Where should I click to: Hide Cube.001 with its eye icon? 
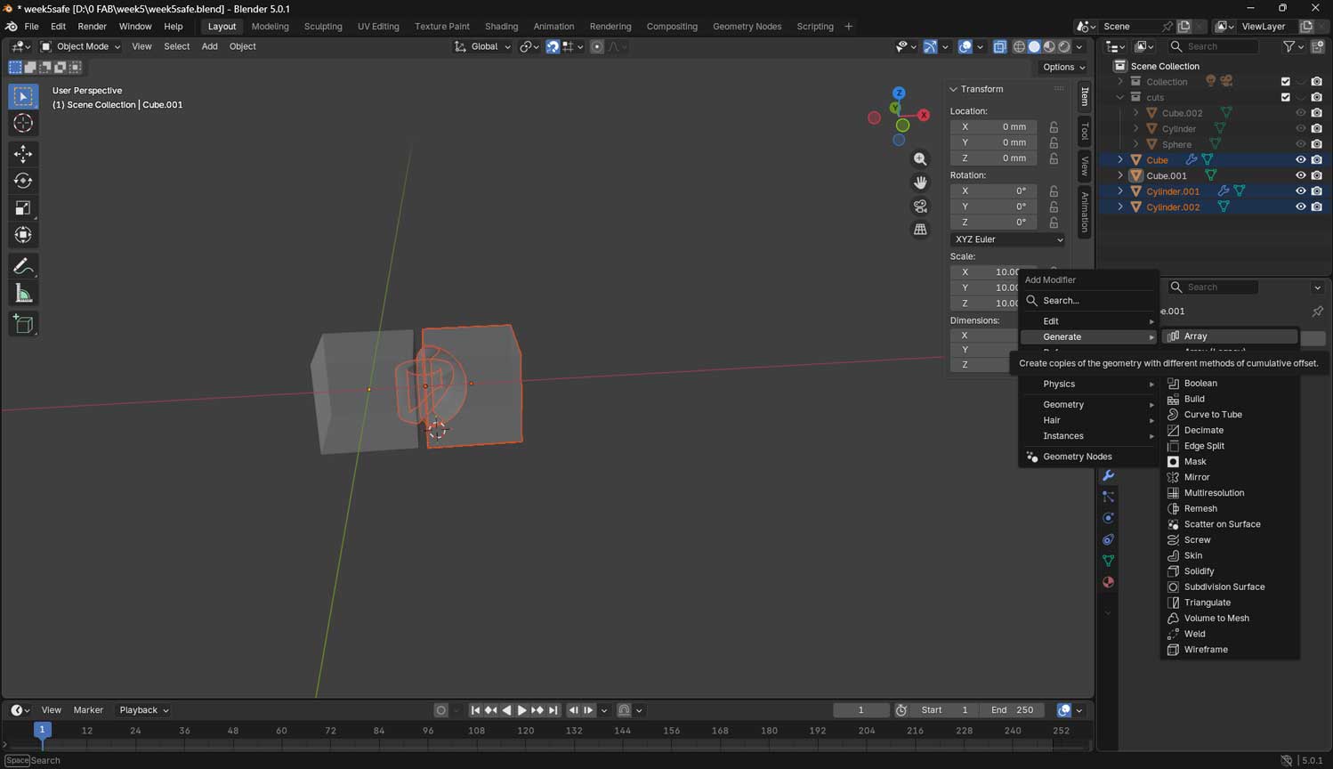1300,175
